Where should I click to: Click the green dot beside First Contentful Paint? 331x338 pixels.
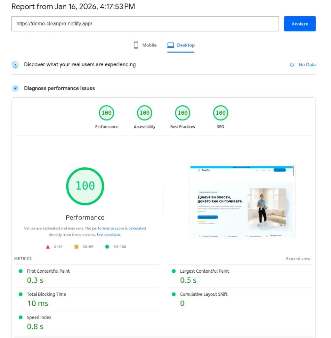click(x=21, y=271)
